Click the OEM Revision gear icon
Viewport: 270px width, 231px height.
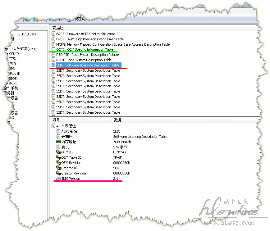(58, 163)
